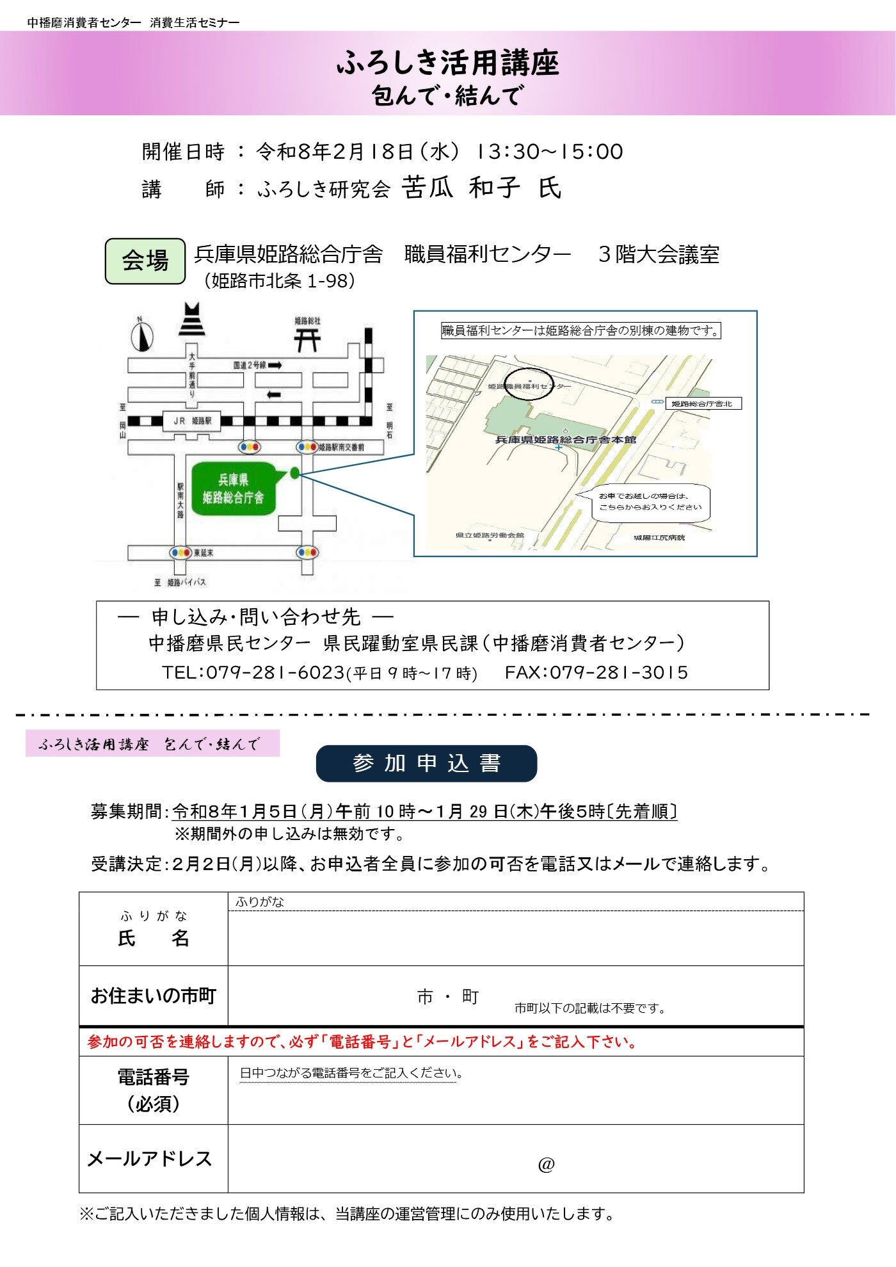This screenshot has width=896, height=1267.
Task: Click the green 会場 label
Action: [x=145, y=261]
